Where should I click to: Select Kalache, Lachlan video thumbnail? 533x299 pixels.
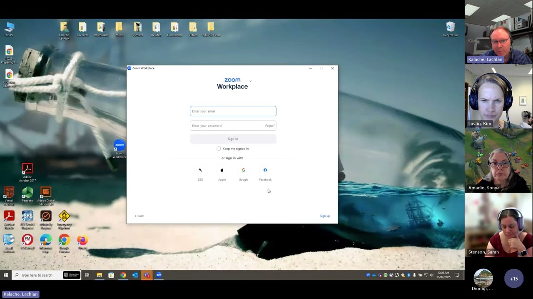click(x=499, y=32)
